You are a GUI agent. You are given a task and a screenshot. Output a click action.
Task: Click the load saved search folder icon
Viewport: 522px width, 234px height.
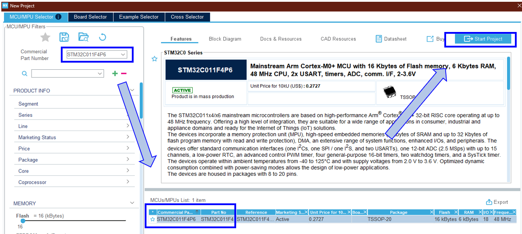coord(83,37)
